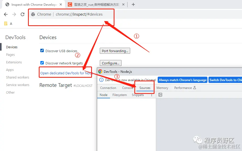Screen dimensions: 242x151
Task: Click the Chrome site info icon
Action: (x=33, y=14)
